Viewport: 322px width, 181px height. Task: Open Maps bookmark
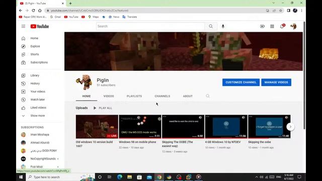click(x=94, y=17)
